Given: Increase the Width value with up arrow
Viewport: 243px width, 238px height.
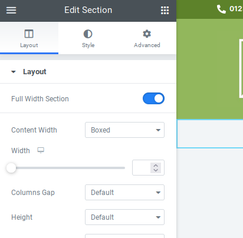Looking at the screenshot, I should 156,166.
